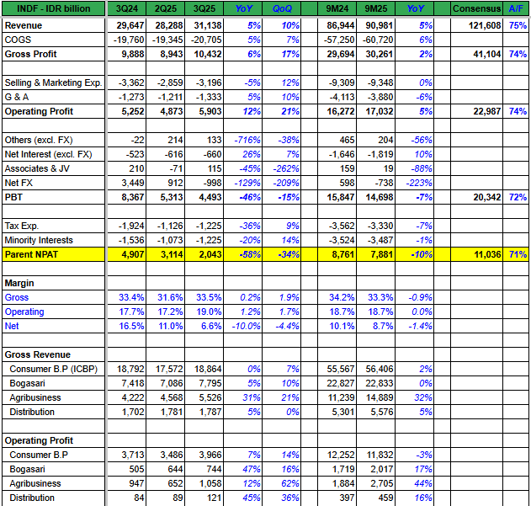This screenshot has height=506, width=531.
Task: Click Parent NPAT 3Q25 value 2,043
Action: 210,254
